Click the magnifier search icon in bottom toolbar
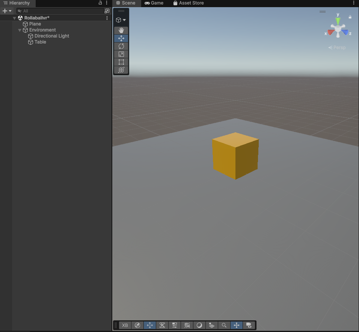The width and height of the screenshot is (359, 332). point(224,325)
